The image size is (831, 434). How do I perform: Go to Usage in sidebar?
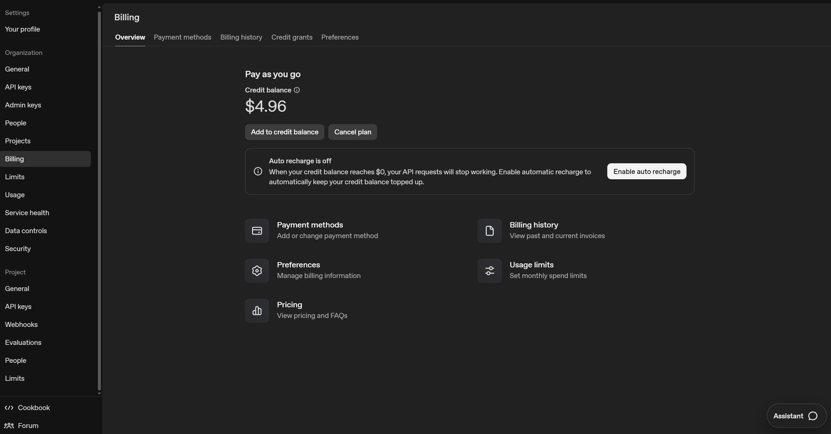[x=15, y=195]
